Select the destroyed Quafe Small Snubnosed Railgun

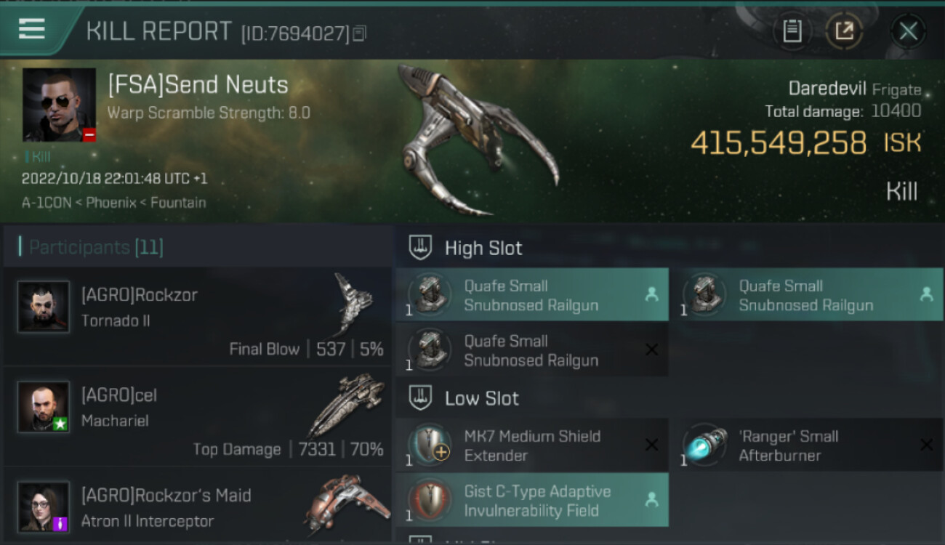(532, 350)
